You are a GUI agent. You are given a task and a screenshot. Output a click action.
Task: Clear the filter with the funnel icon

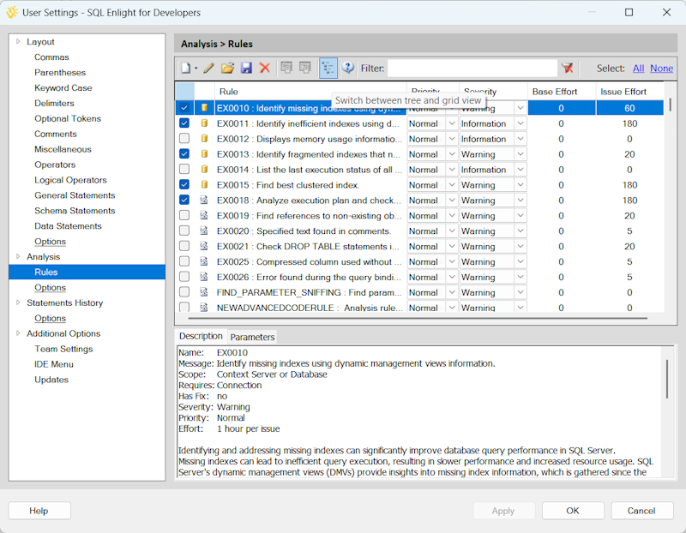click(567, 69)
